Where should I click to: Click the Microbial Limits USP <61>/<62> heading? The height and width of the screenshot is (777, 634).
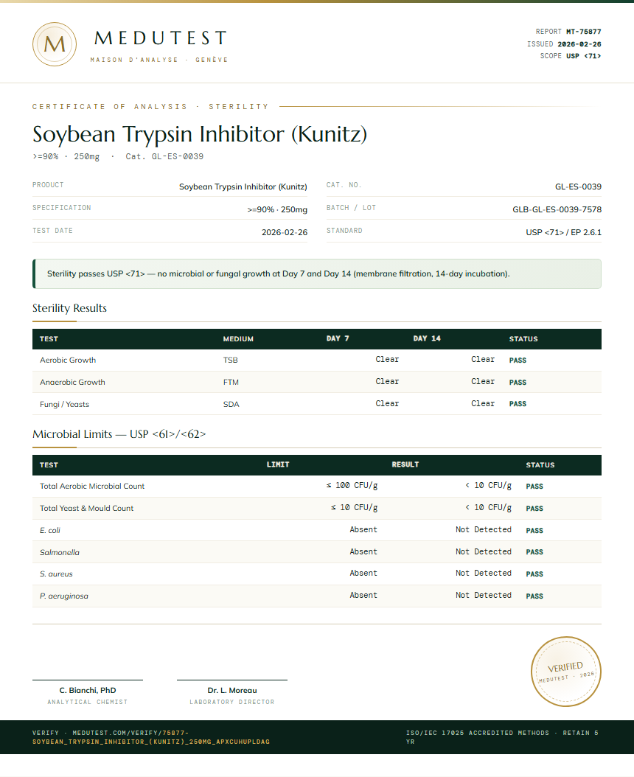click(x=119, y=434)
